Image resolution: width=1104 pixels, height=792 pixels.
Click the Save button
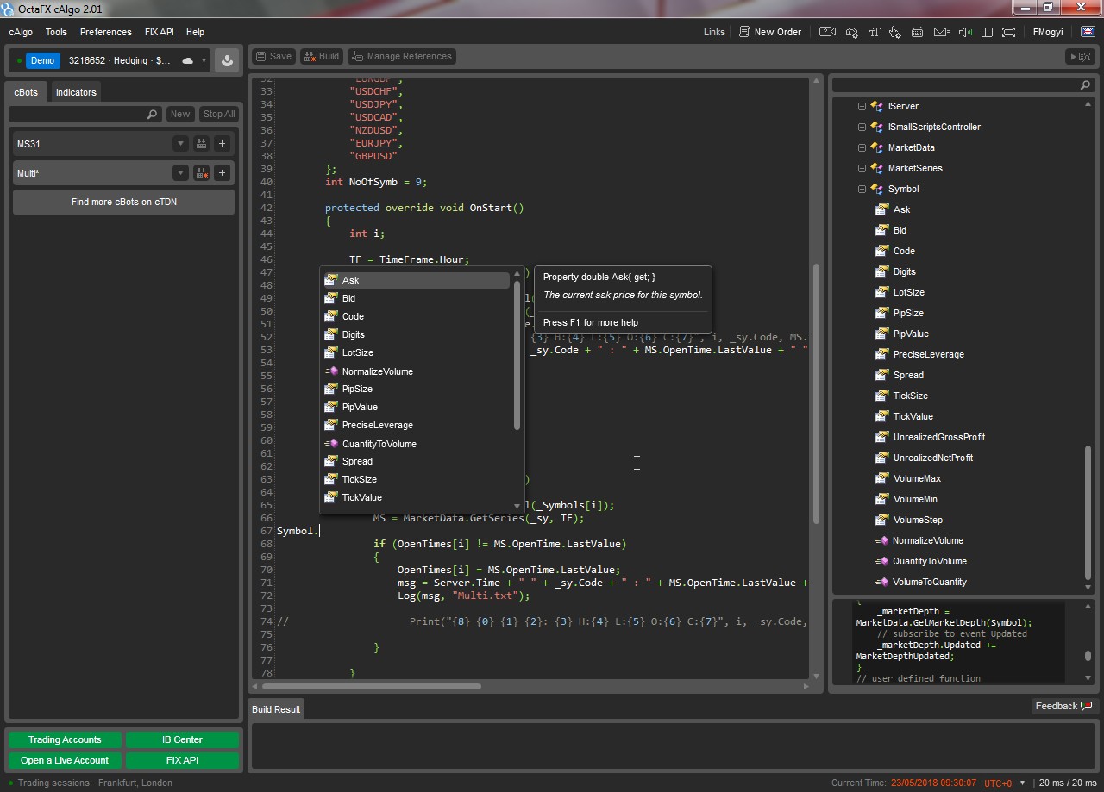click(273, 56)
